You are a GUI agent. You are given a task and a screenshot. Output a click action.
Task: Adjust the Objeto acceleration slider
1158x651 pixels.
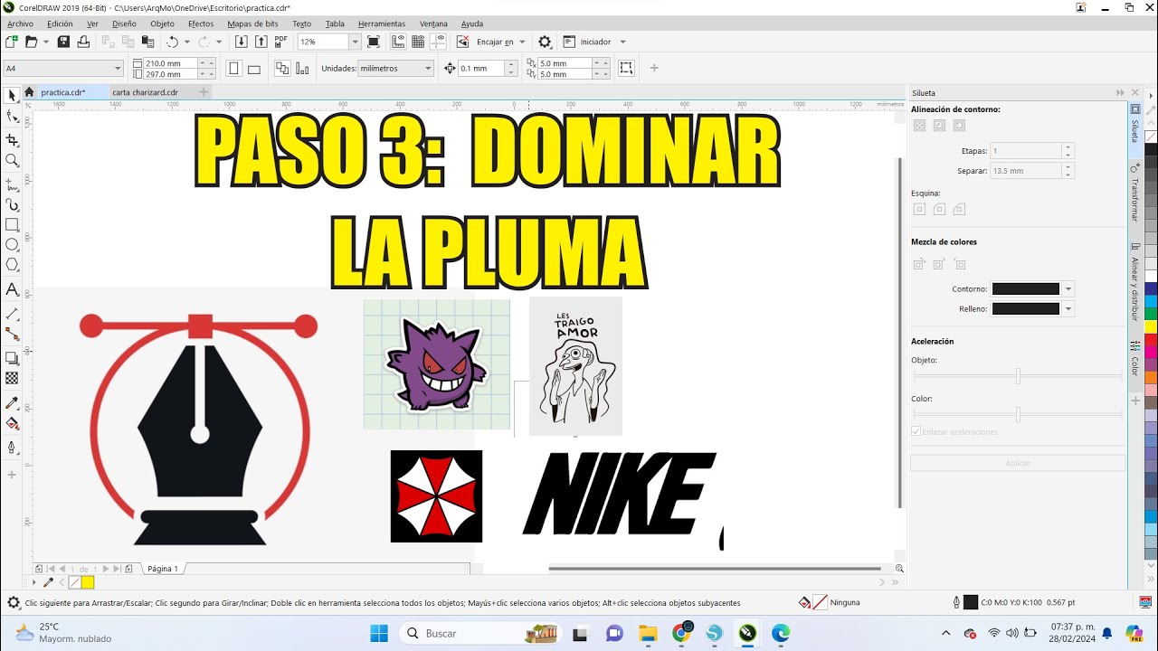1018,376
